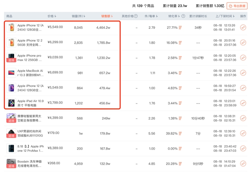248x172 pixels.
Task: Click the 累计销售额 1.33亿 summary
Action: coord(210,6)
